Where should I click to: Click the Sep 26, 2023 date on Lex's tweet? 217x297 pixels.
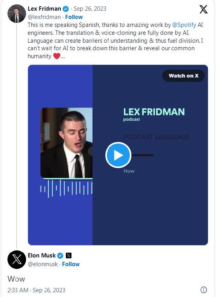click(x=90, y=9)
